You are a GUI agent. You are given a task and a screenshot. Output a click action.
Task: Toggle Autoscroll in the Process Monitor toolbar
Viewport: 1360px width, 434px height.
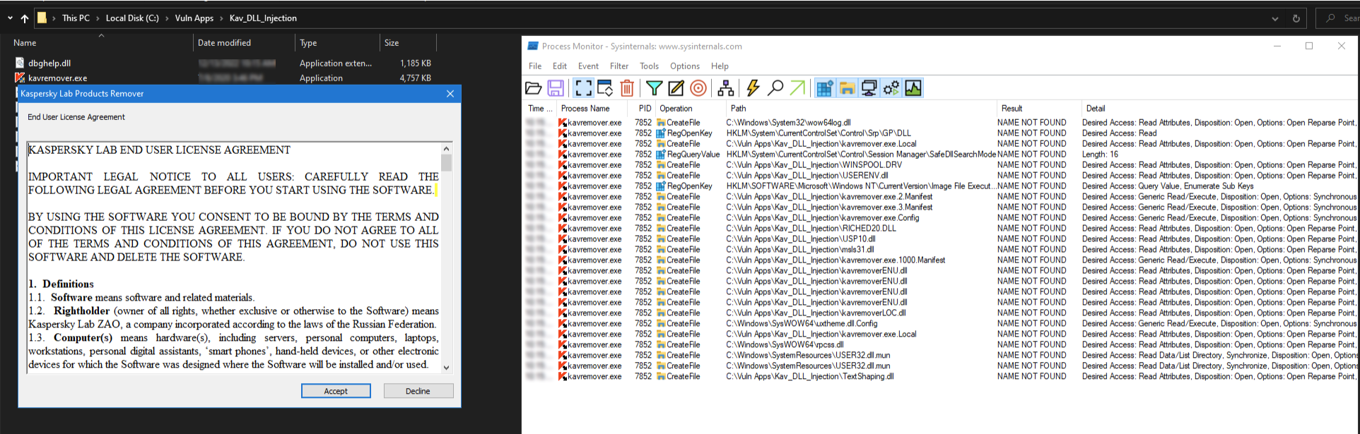[605, 88]
